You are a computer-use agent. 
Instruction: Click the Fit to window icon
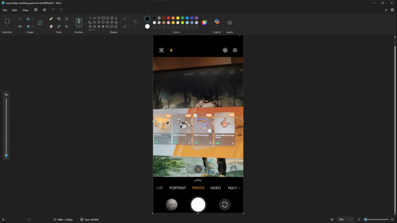click(x=332, y=220)
